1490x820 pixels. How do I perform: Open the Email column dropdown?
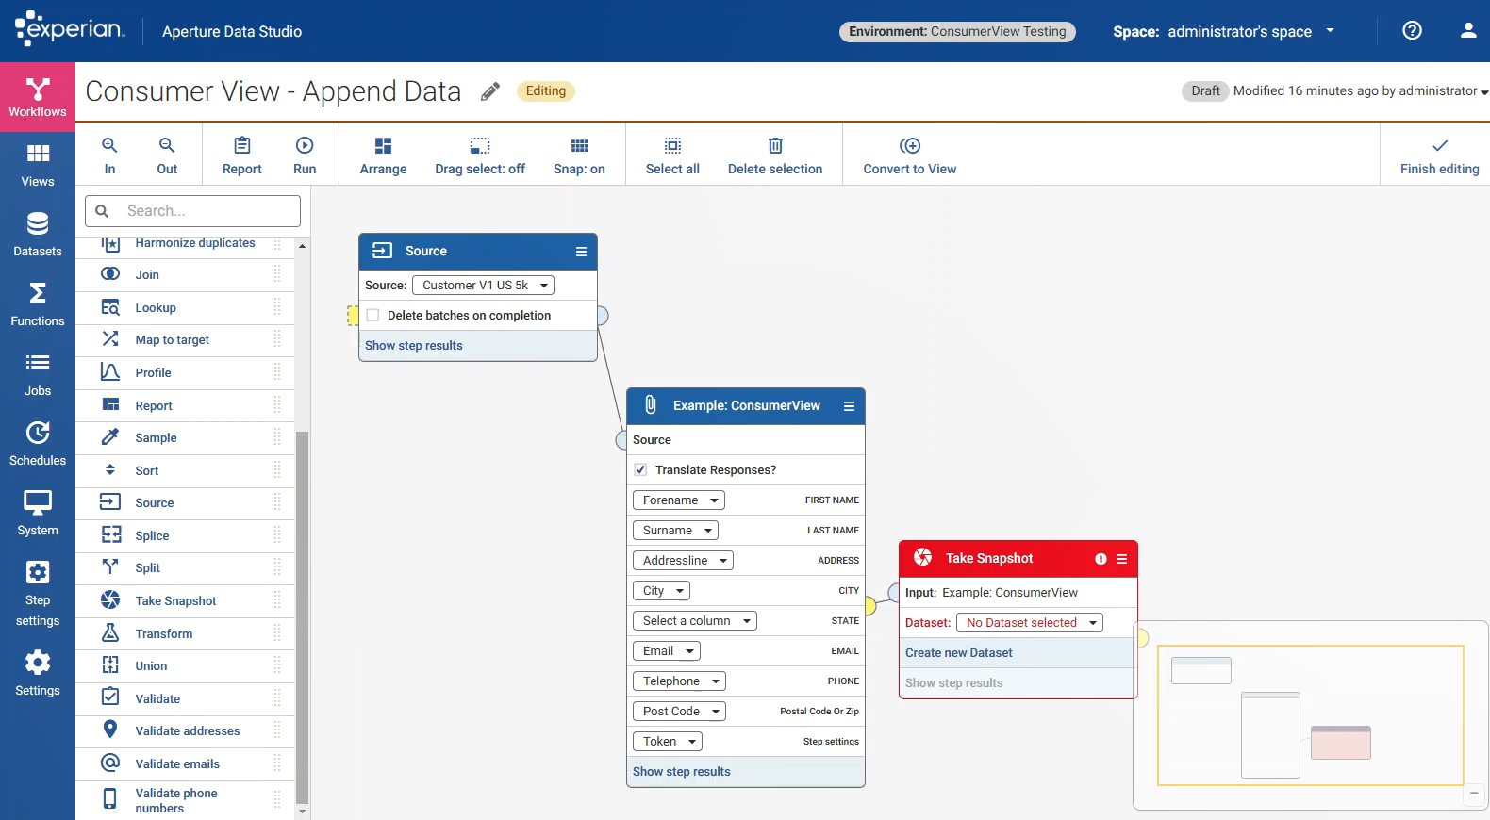[666, 651]
